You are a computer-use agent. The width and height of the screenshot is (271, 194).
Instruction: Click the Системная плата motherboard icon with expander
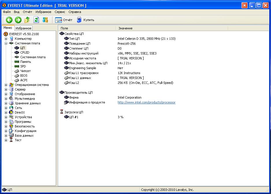pos(11,43)
